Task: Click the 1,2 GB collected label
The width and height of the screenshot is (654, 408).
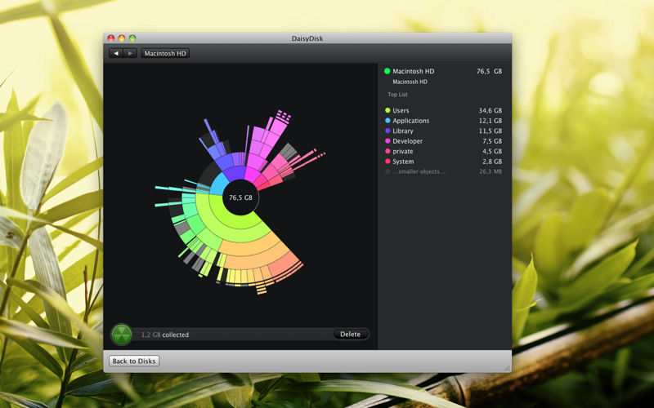Action: (x=165, y=335)
